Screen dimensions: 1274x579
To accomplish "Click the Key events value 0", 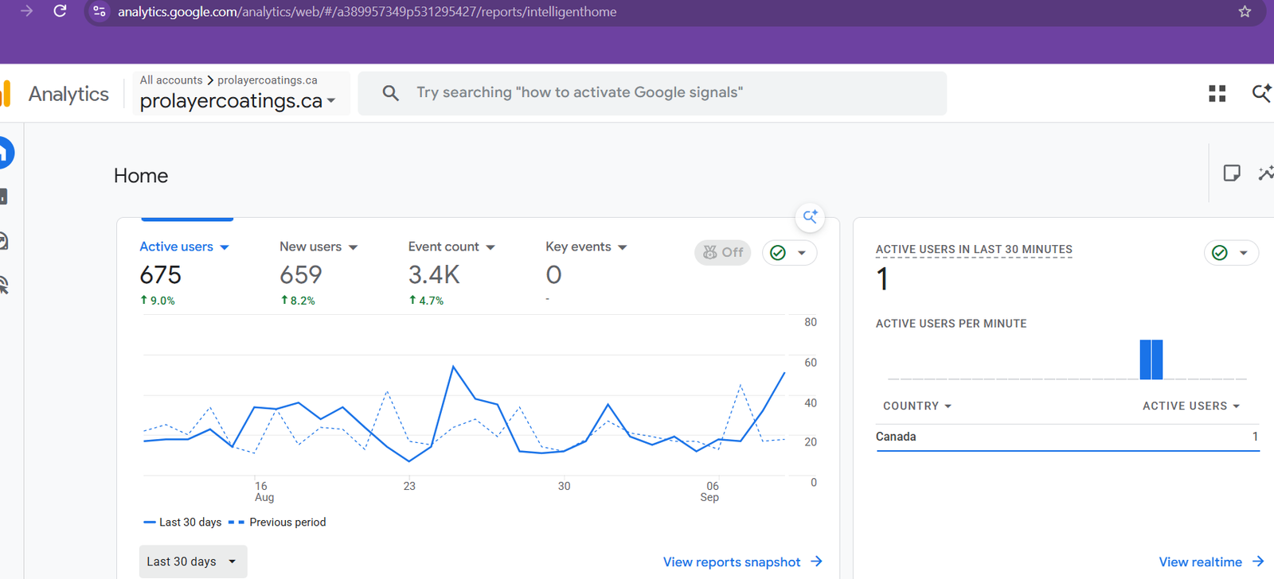I will click(554, 275).
